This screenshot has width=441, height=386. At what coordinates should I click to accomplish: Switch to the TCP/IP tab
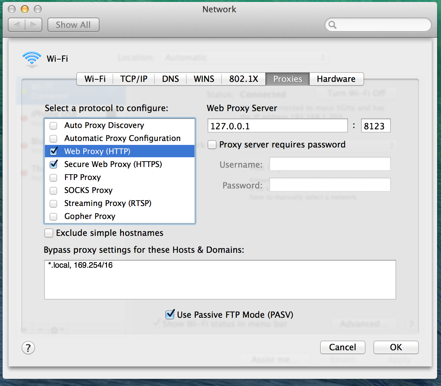134,79
